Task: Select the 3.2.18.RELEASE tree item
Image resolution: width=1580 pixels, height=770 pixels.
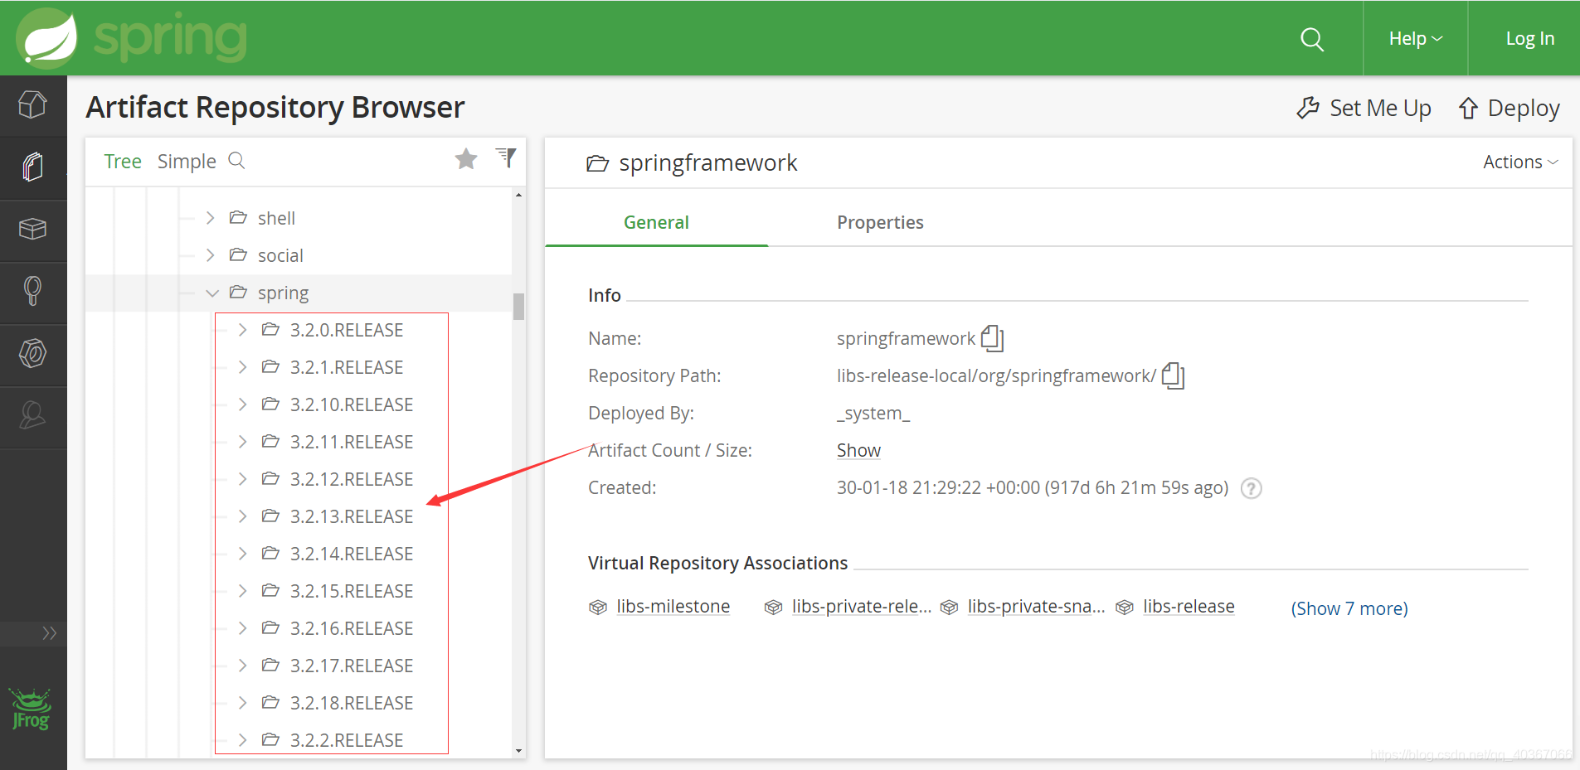Action: (x=352, y=703)
